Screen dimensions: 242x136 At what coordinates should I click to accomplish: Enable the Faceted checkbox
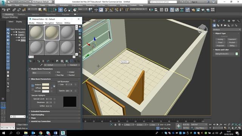click(x=68, y=75)
